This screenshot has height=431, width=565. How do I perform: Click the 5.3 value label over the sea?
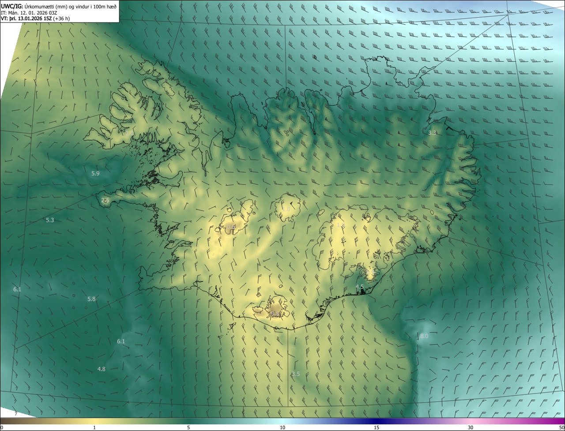tap(50, 220)
